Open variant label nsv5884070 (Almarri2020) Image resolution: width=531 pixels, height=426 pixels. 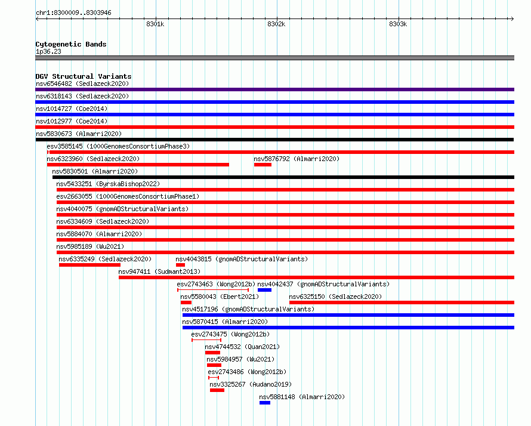coord(99,234)
